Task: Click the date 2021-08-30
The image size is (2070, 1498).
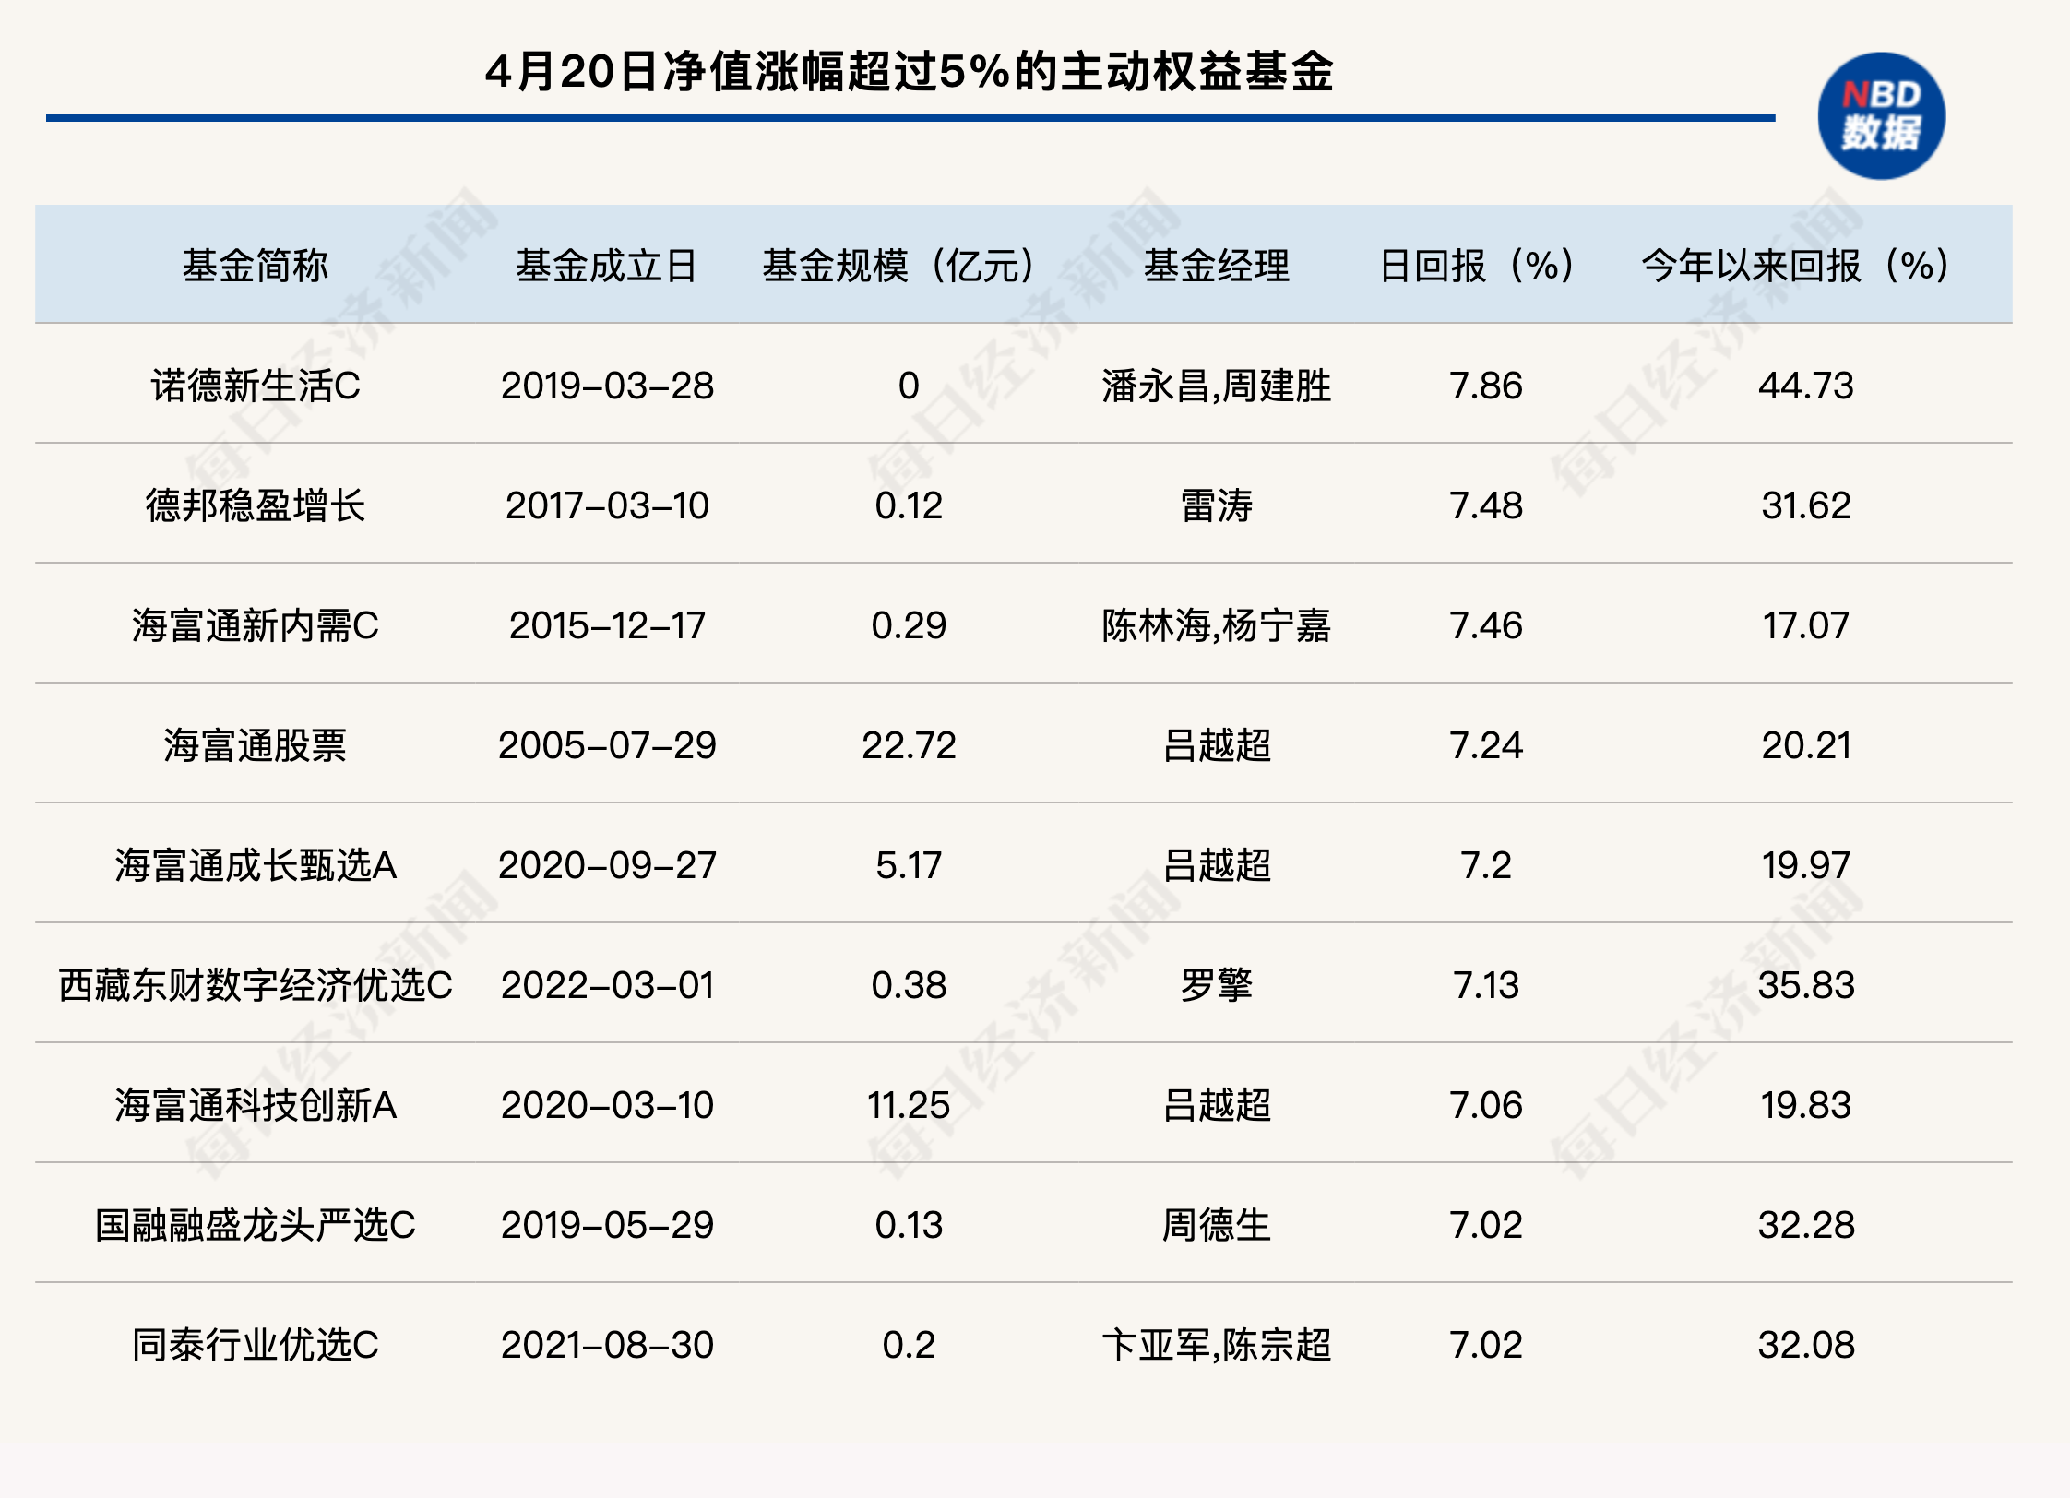Action: coord(607,1345)
